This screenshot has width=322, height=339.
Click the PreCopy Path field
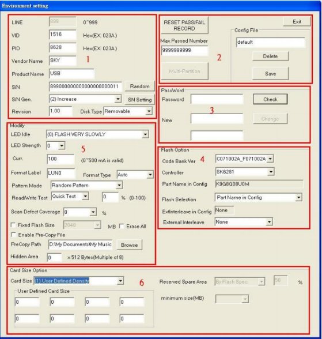80,244
